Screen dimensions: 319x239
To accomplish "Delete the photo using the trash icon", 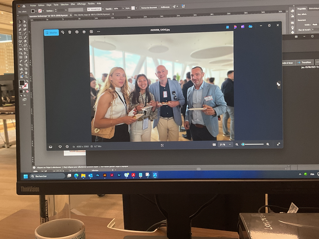I will (70, 32).
